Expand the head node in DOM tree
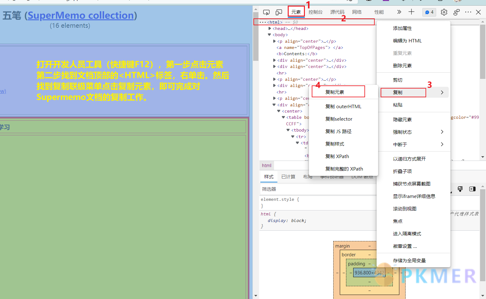Screen dimensions: 486x299 [270, 28]
